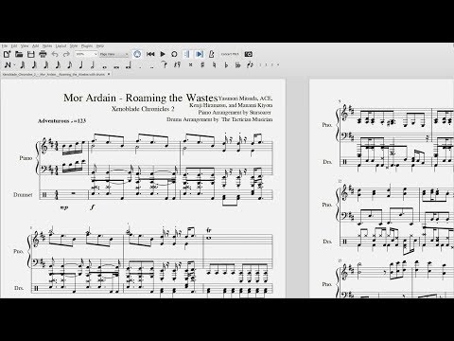
Task: Select the half note duration
Action: point(93,65)
